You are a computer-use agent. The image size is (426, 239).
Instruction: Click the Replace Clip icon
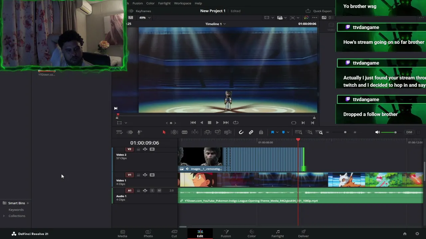tap(228, 132)
